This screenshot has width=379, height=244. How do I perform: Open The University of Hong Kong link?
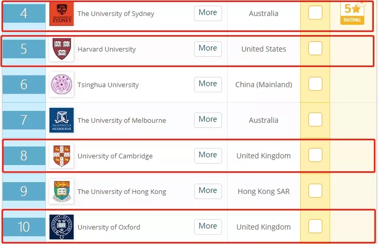click(122, 191)
